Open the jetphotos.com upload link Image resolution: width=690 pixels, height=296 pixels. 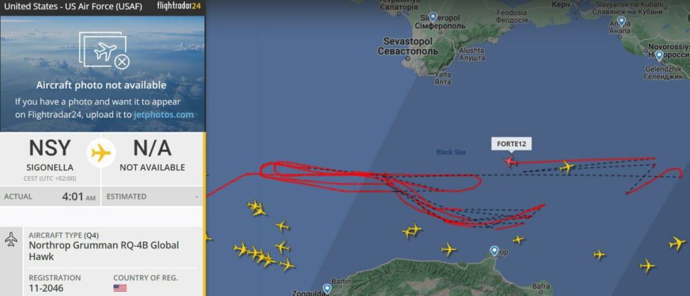point(169,115)
